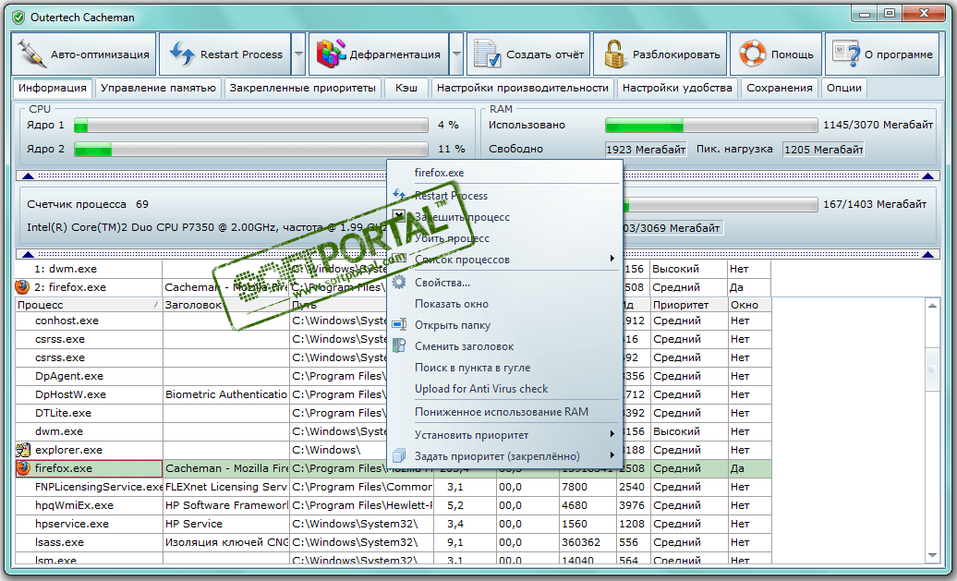Click the Разблокировать padlock icon
Viewport: 957px width, 581px height.
coord(613,54)
